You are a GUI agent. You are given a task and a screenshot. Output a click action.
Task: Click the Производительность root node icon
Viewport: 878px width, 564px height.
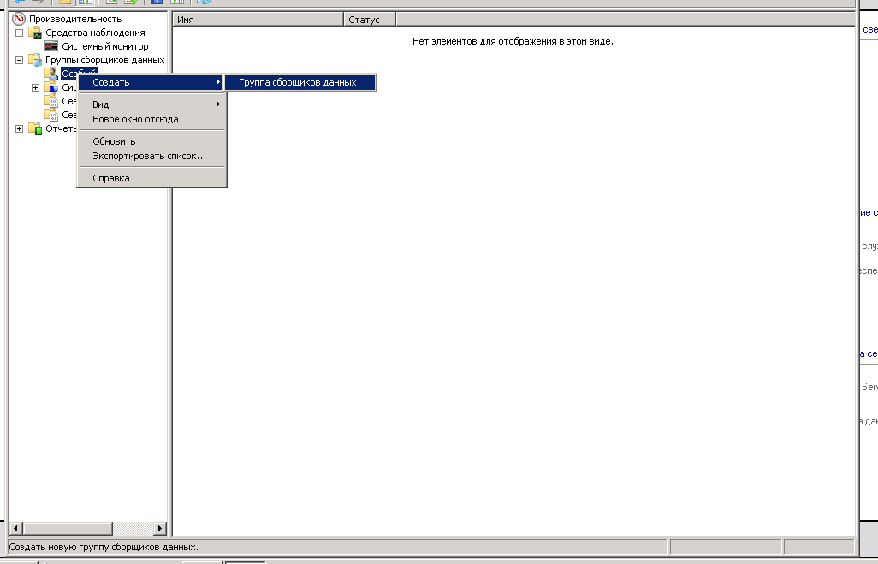(20, 19)
